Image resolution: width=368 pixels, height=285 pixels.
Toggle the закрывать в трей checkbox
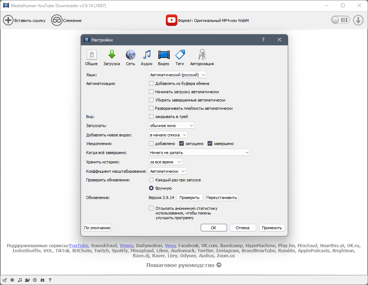pos(151,117)
